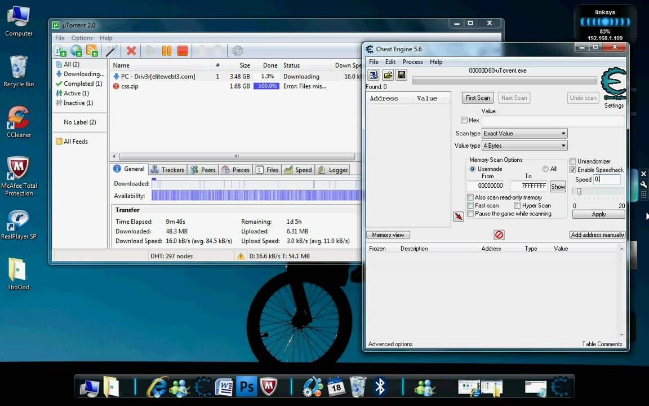Click Photoshop icon in dock
The image size is (649, 406).
(247, 386)
